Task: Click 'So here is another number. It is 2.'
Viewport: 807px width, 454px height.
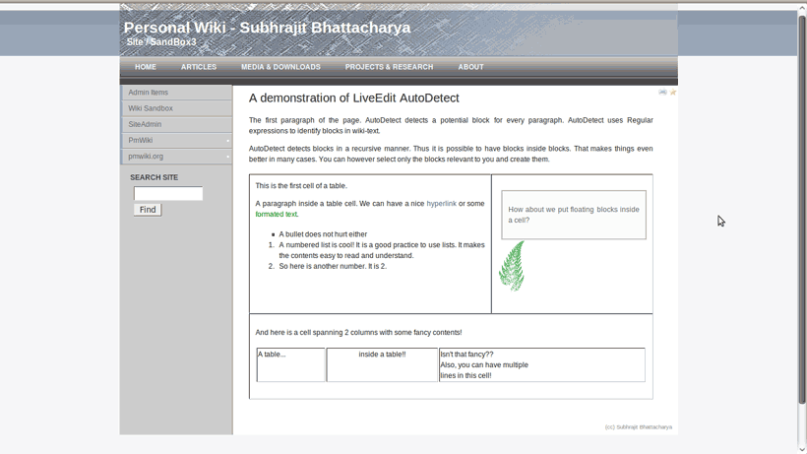Action: 333,266
